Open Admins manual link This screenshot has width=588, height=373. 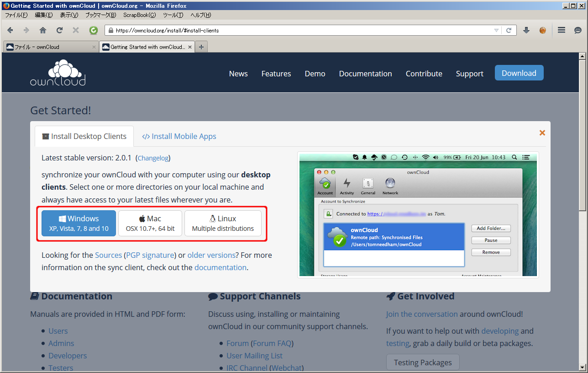coord(61,343)
